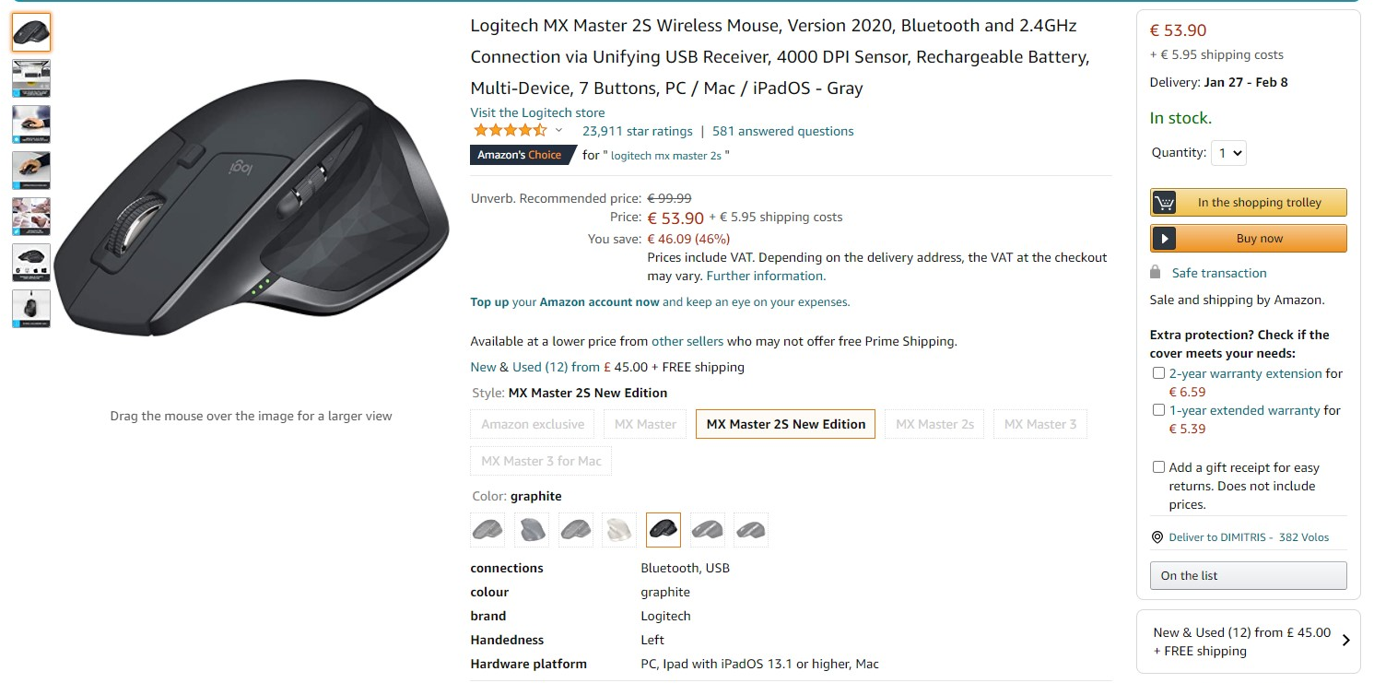Expand the star ratings breakdown chevron
The image size is (1374, 683).
coord(558,131)
